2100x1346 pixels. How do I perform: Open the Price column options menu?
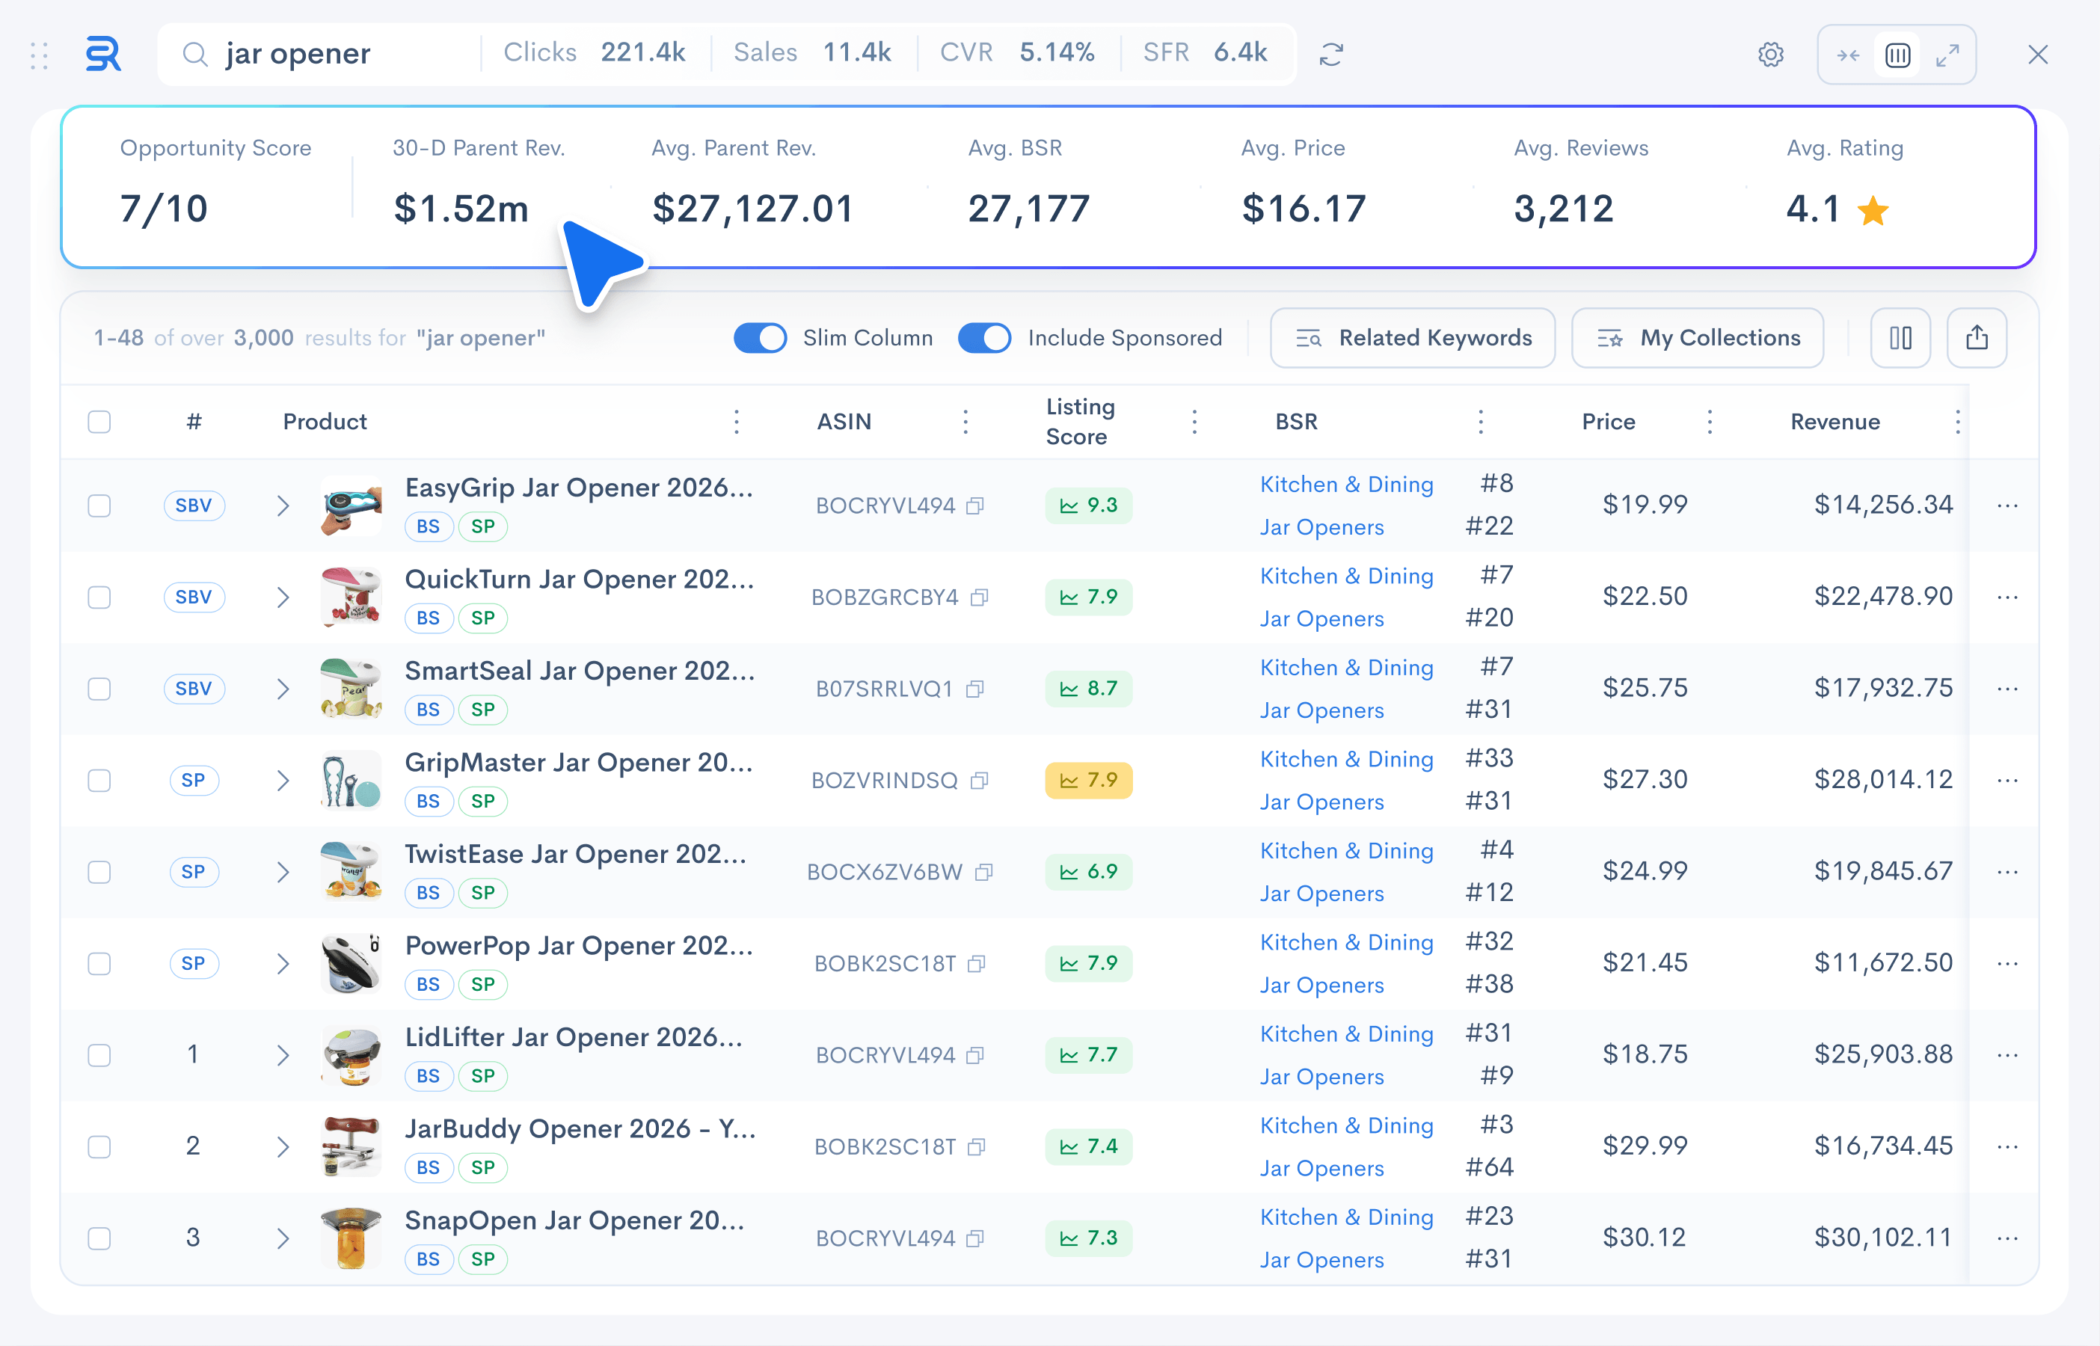point(1710,422)
